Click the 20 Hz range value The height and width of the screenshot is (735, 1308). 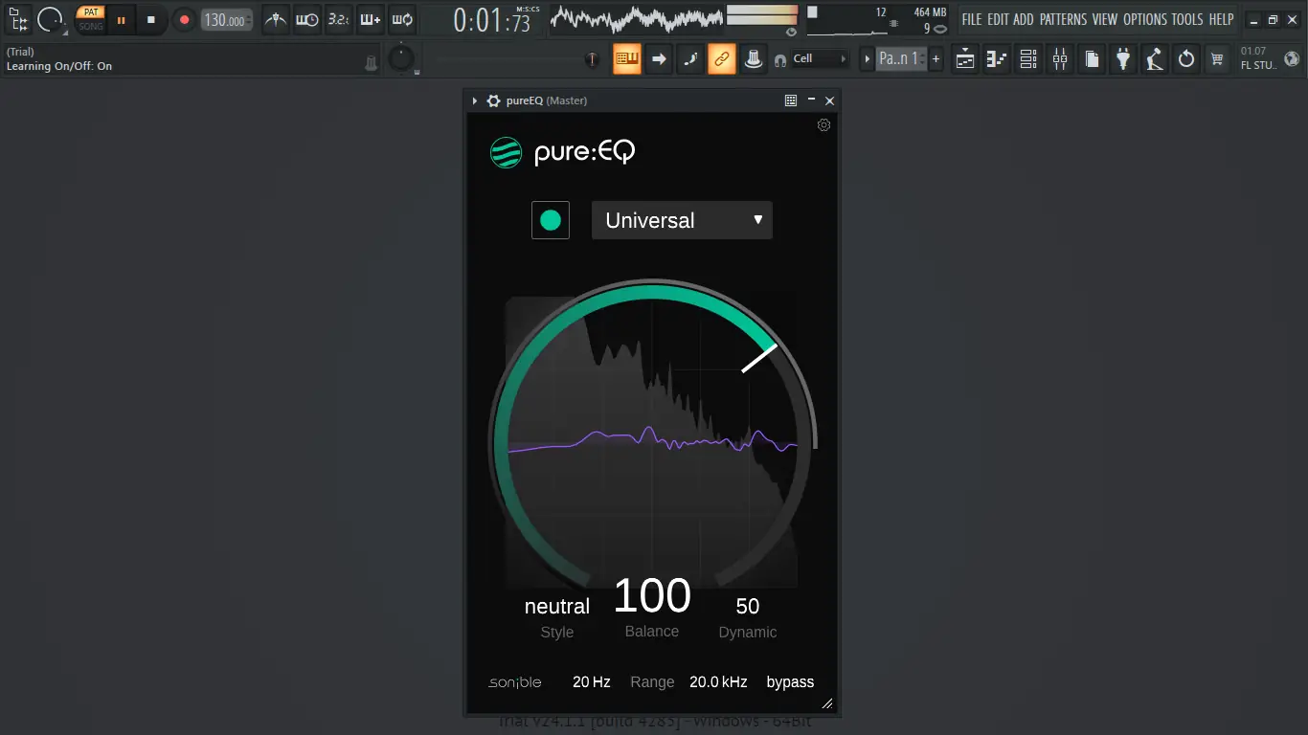[592, 682]
